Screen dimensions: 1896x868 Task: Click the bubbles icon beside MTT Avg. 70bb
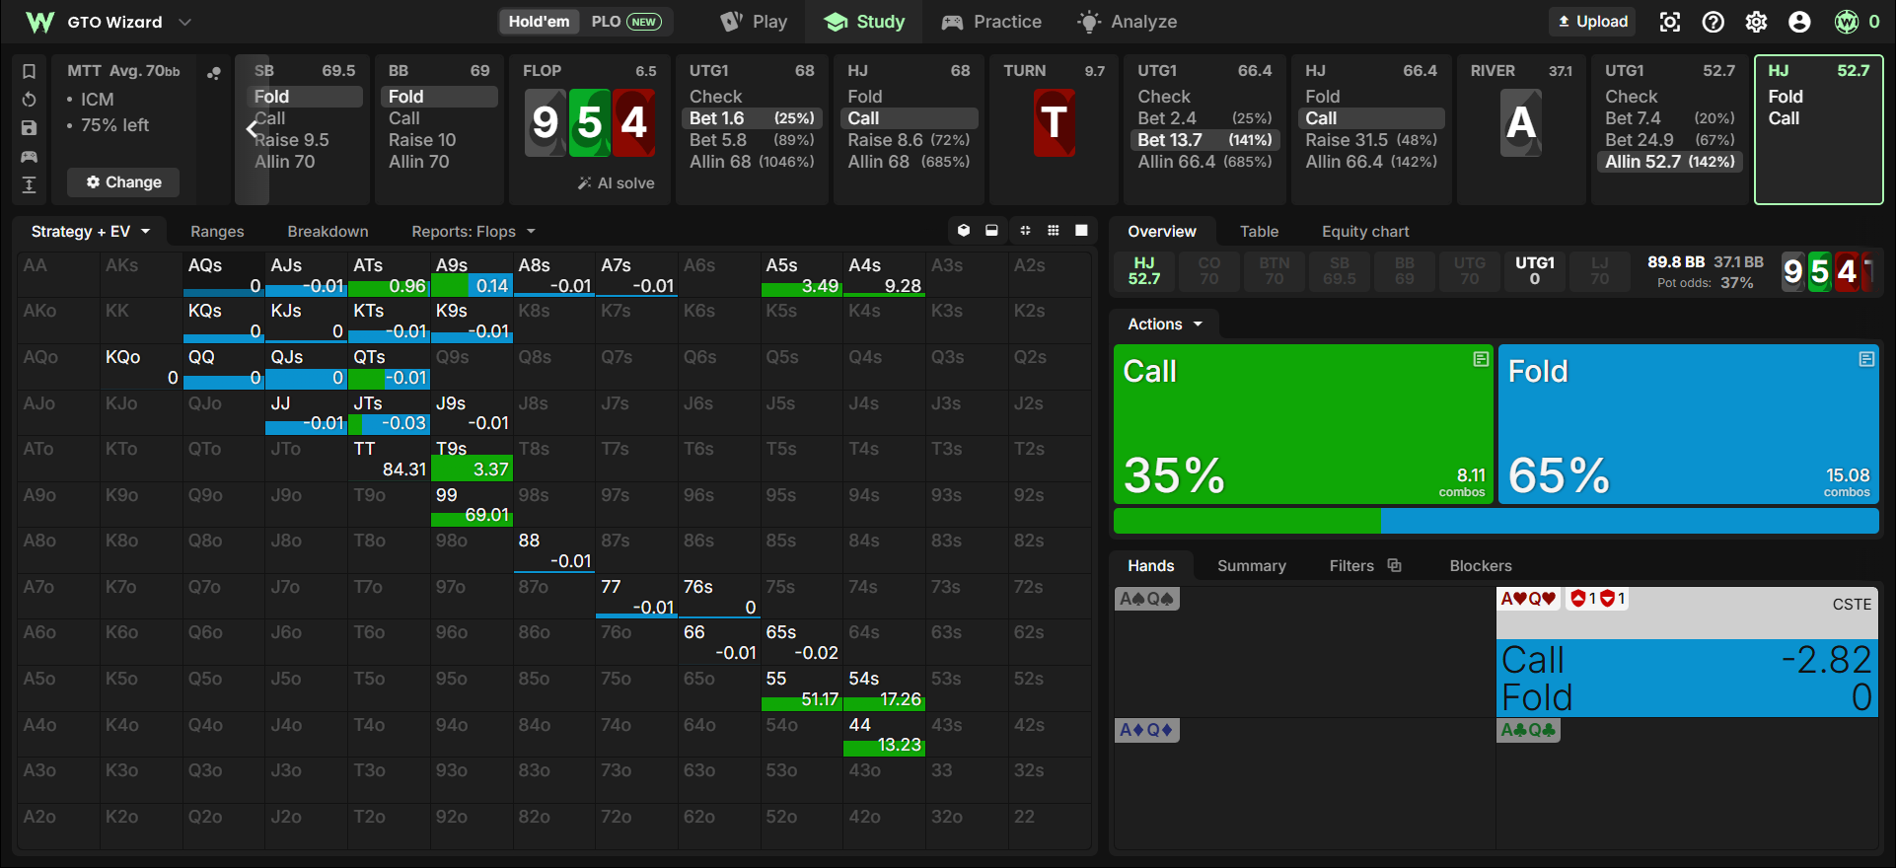click(x=213, y=73)
